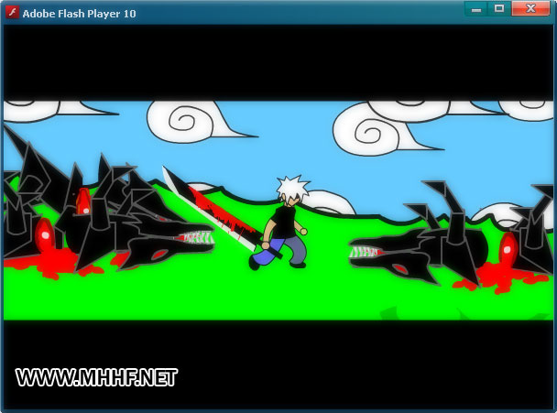Maximize the Flash Player window
This screenshot has width=557, height=413.
(x=499, y=9)
